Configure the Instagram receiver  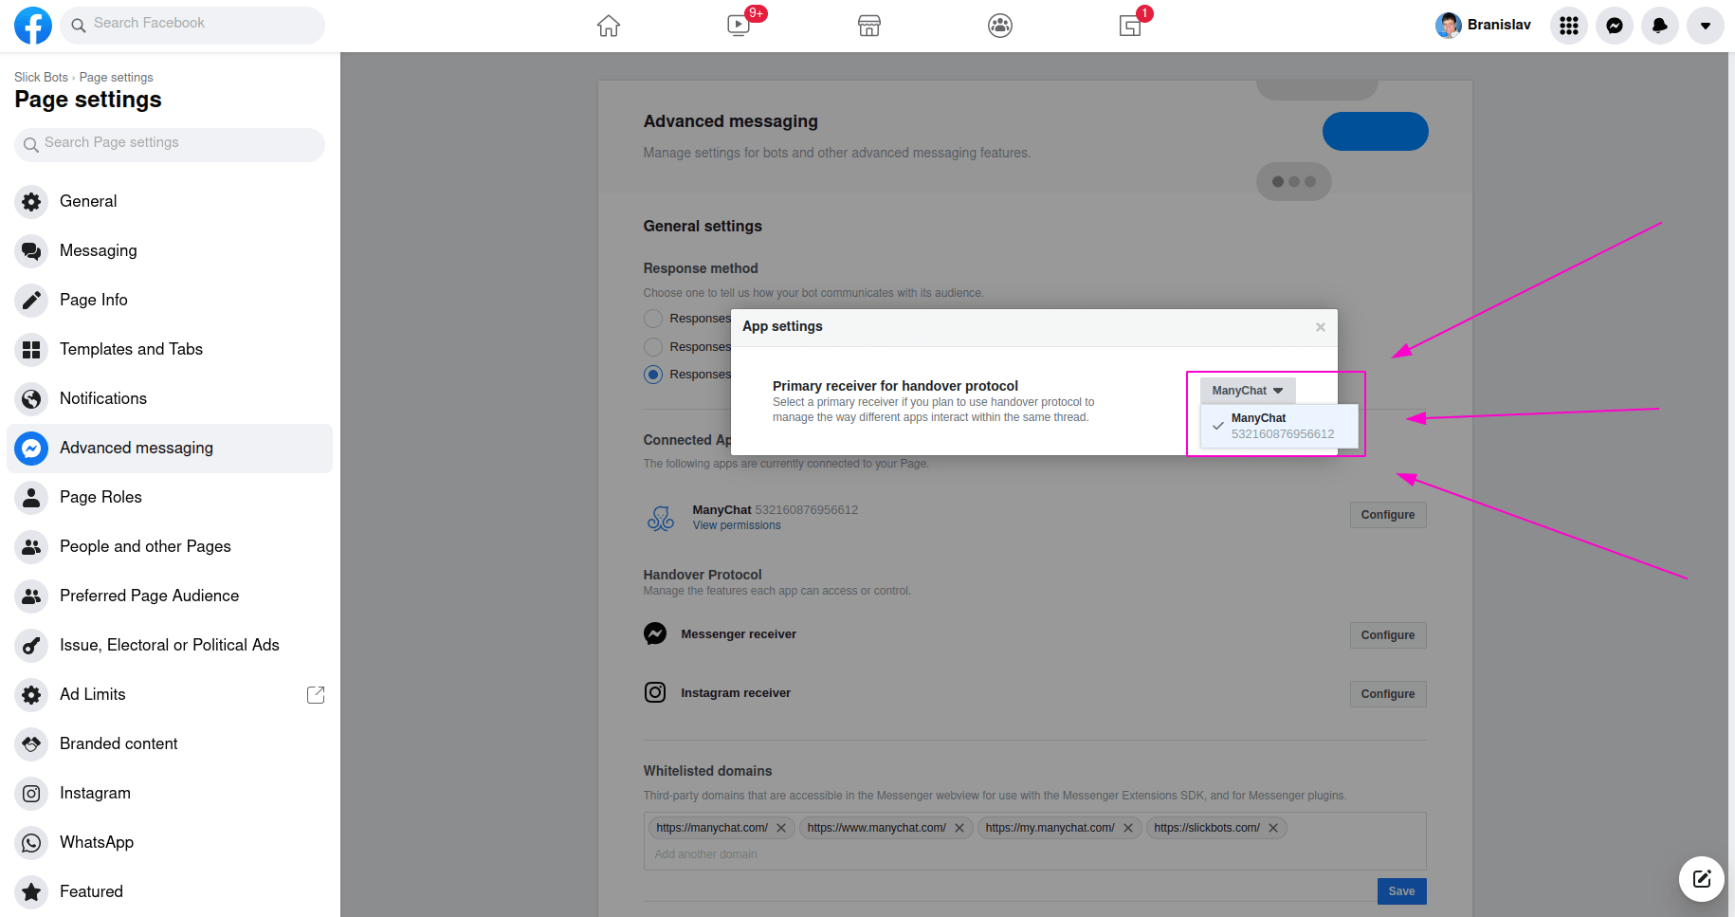tap(1388, 694)
